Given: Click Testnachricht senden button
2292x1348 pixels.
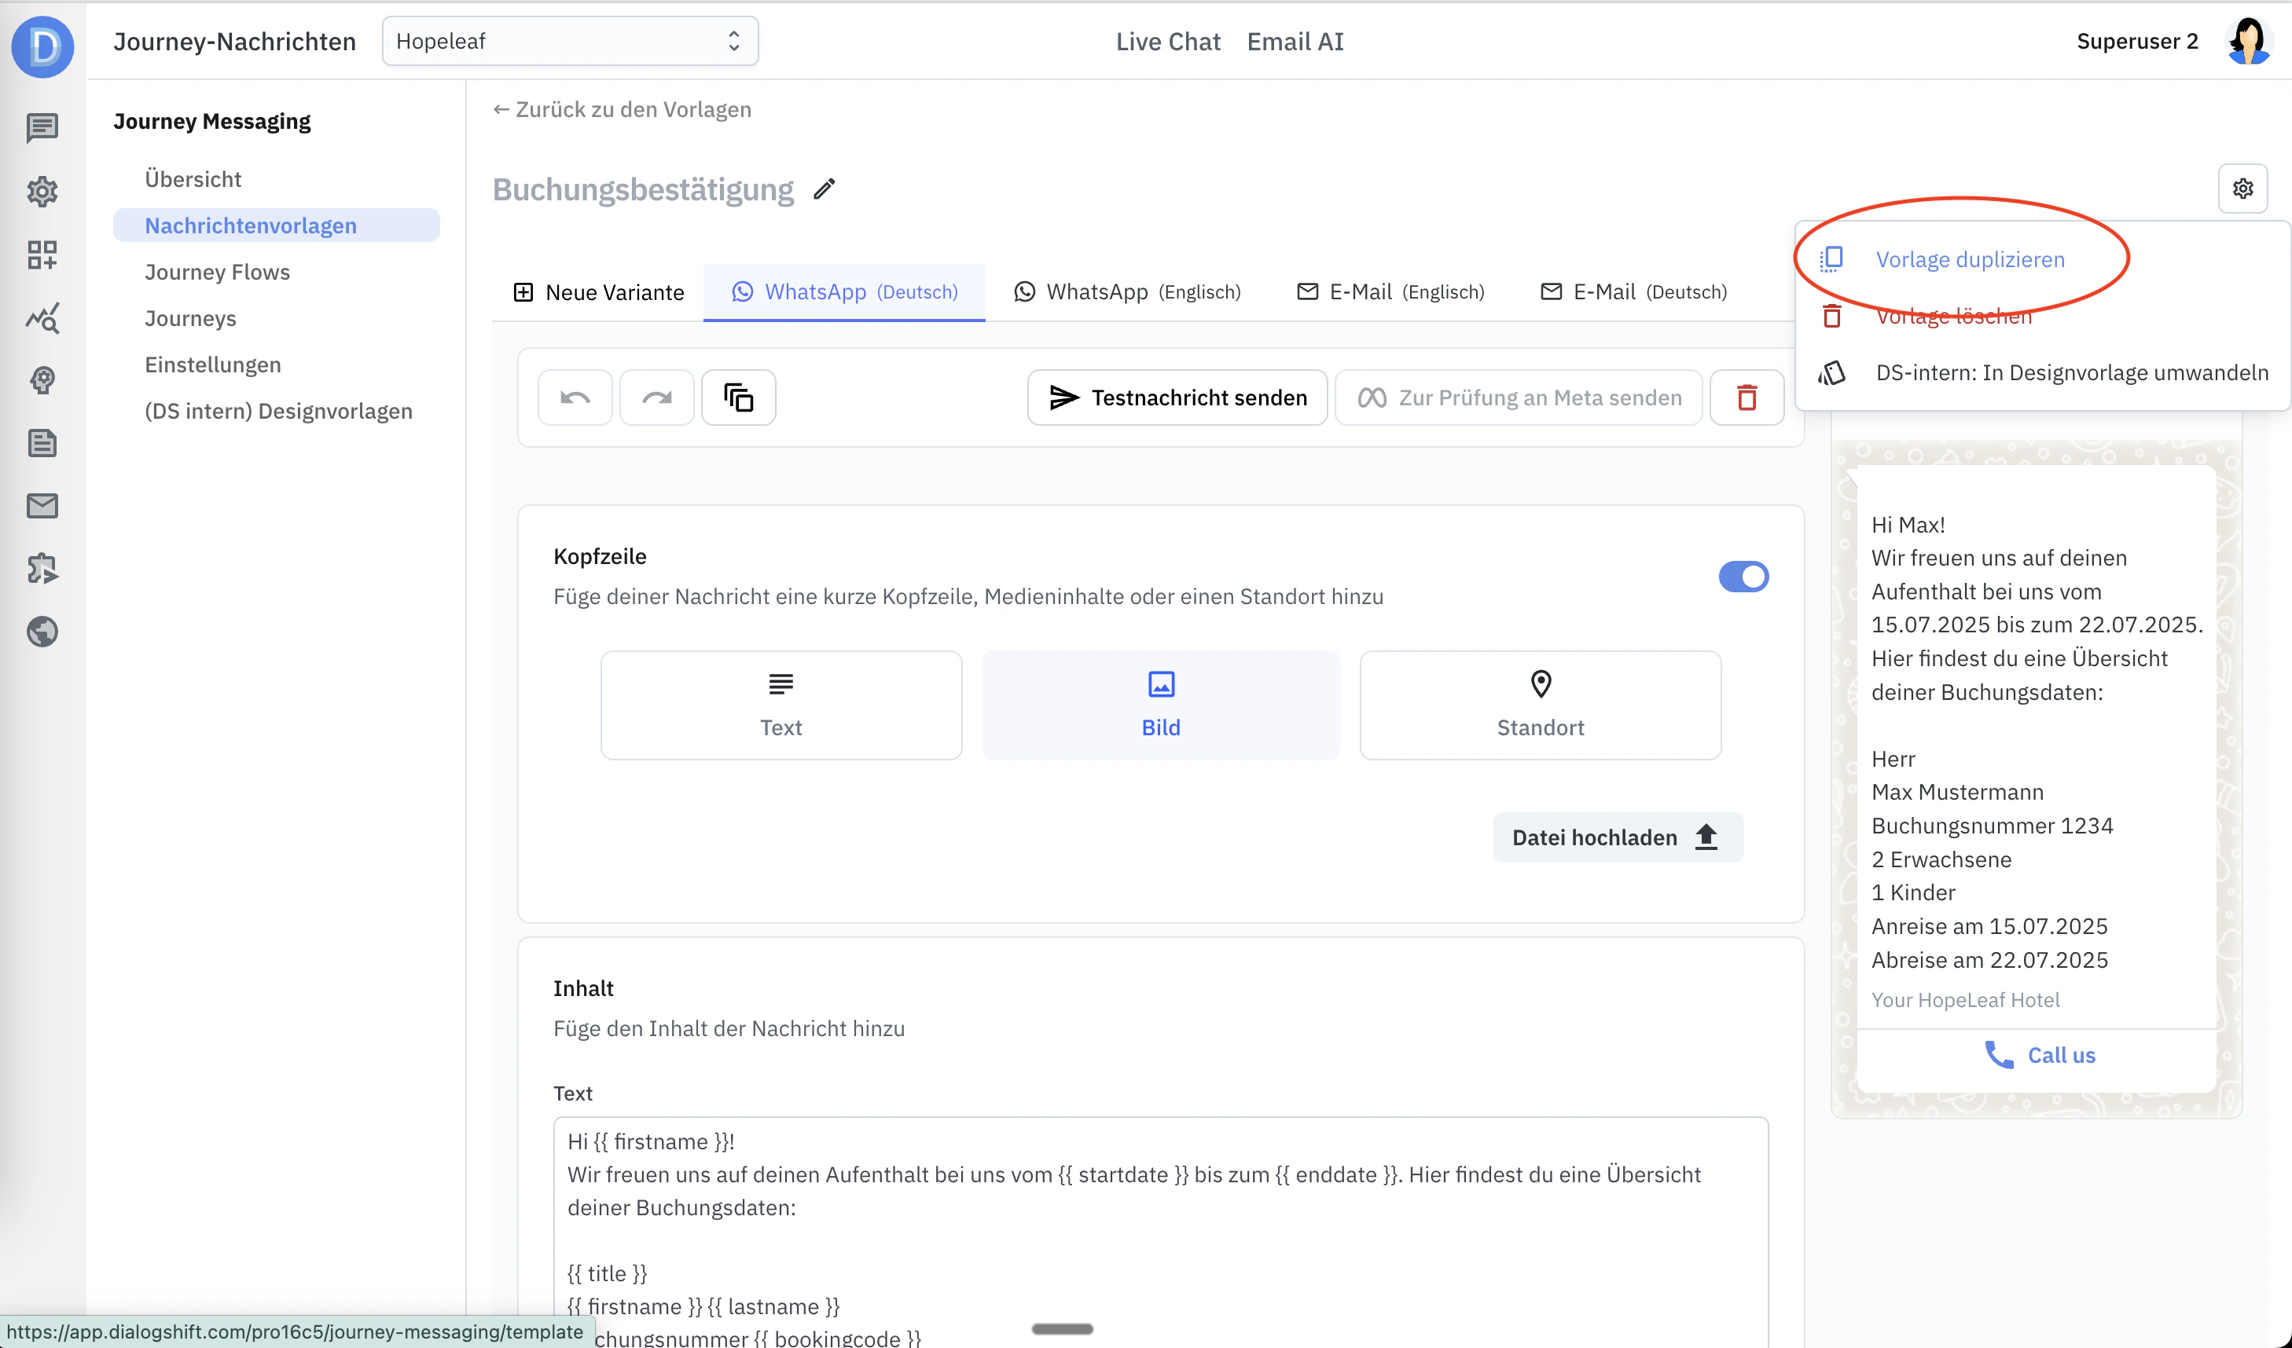Looking at the screenshot, I should [x=1177, y=397].
